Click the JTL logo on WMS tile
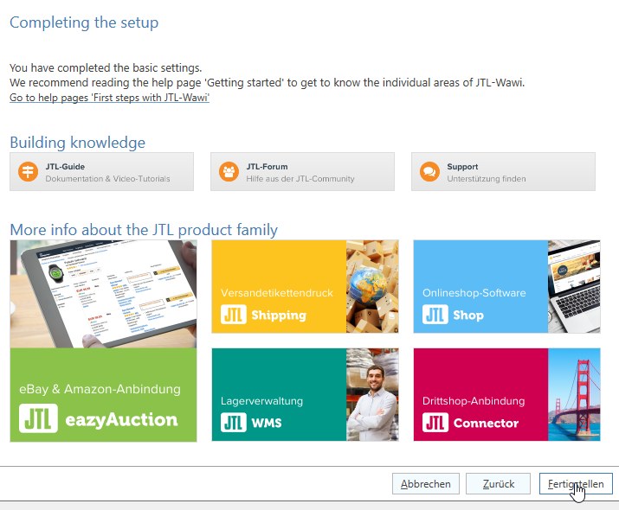Viewport: 619px width, 510px height. 233,422
